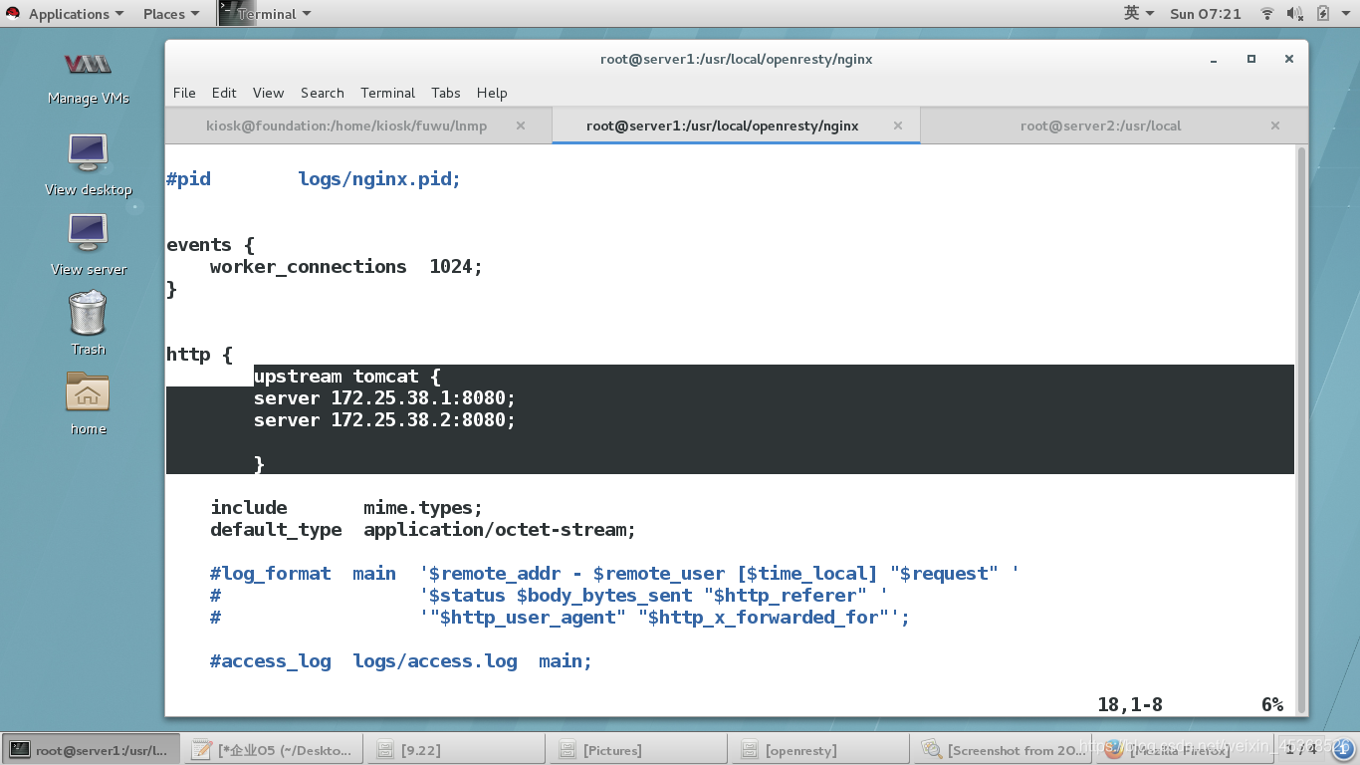Screen dimensions: 1360x765
Task: Switch to the [9.22] taskbar window
Action: (454, 750)
